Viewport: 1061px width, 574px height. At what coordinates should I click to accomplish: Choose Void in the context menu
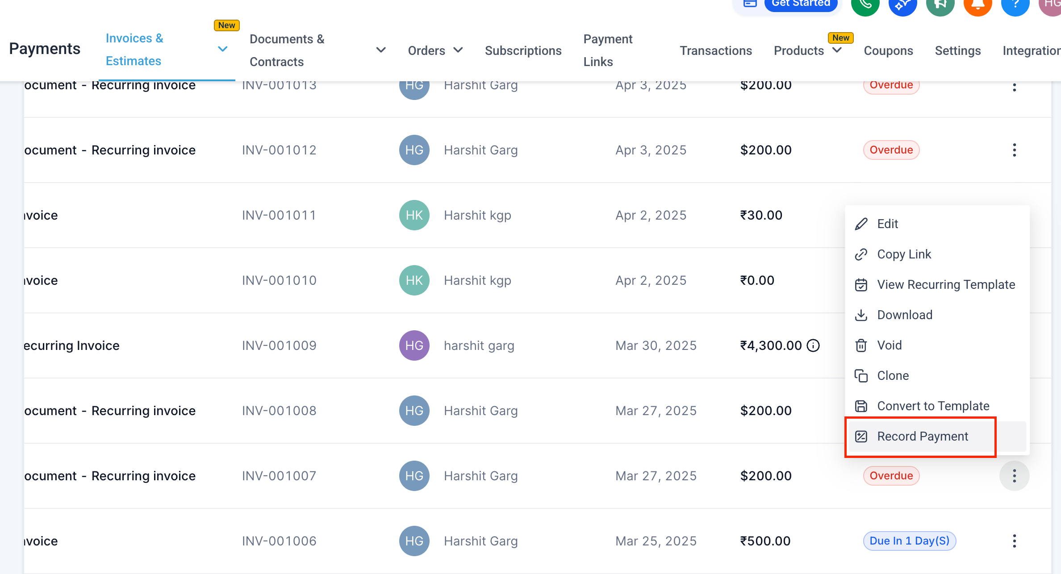[889, 345]
